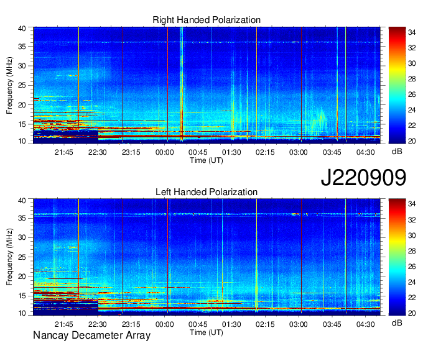Screen dimensions: 423x343
Task: Click Frequency (MHz) label of Left Handed plot
Action: tap(9, 257)
